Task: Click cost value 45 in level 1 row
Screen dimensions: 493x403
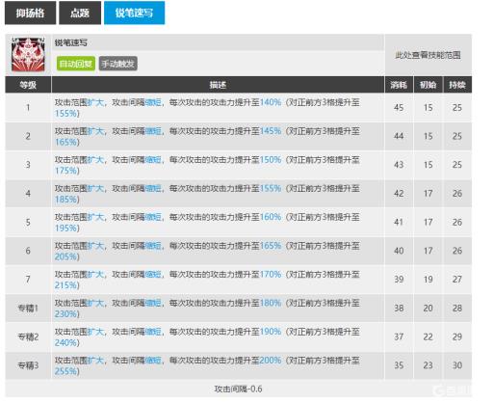Action: click(x=399, y=108)
